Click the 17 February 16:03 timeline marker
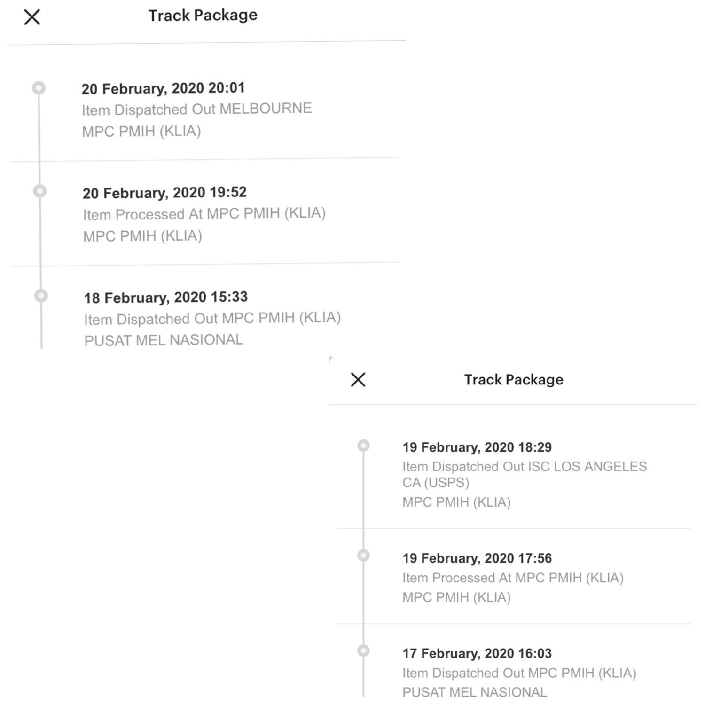The width and height of the screenshot is (705, 705). coord(363,650)
